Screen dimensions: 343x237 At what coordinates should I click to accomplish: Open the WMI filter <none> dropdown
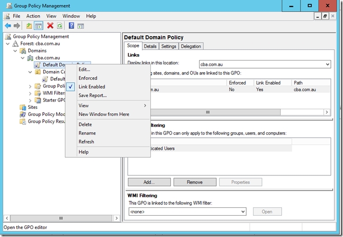[x=243, y=211]
